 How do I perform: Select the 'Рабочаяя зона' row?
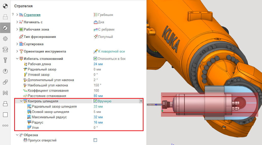click(36, 30)
